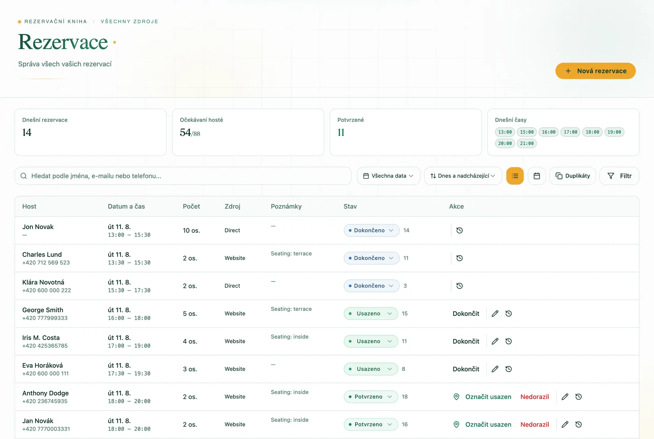This screenshot has height=439, width=654.
Task: Click Dokončit for Iris M. Costa
Action: pyautogui.click(x=466, y=341)
